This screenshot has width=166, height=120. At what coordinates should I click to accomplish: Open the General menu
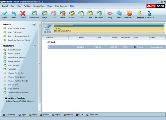coord(5,6)
